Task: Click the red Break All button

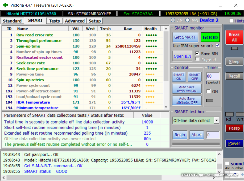Action: pos(234,37)
